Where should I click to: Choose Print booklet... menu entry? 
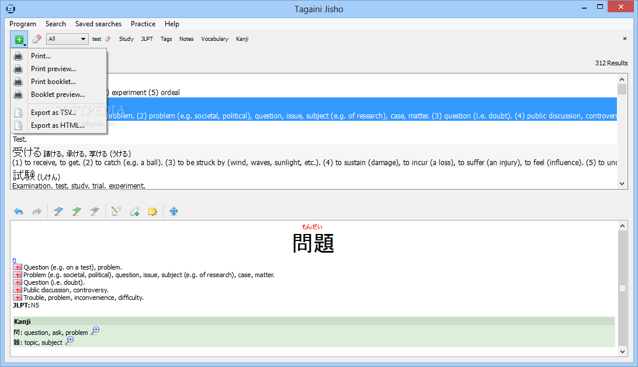point(58,82)
